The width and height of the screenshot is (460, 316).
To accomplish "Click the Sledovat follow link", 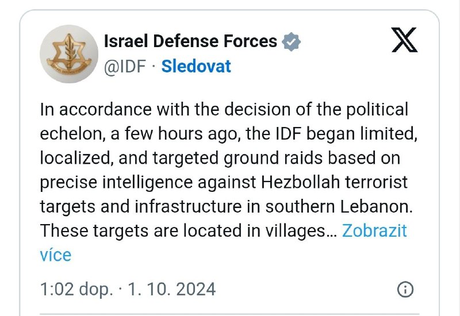I will point(196,66).
